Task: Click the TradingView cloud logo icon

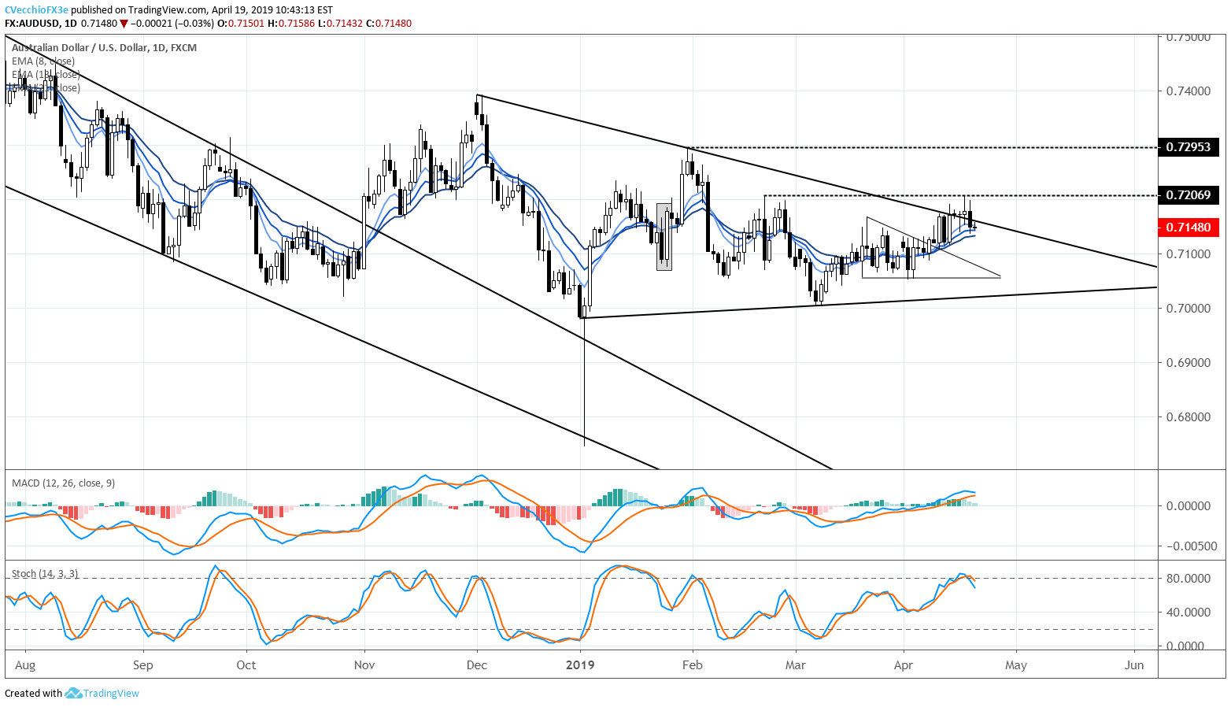Action: (74, 693)
